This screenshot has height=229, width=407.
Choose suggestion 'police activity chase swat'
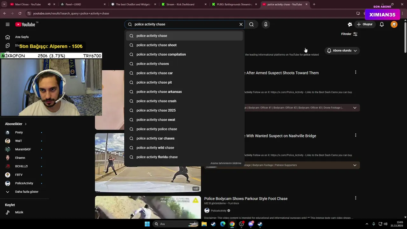tap(184, 120)
